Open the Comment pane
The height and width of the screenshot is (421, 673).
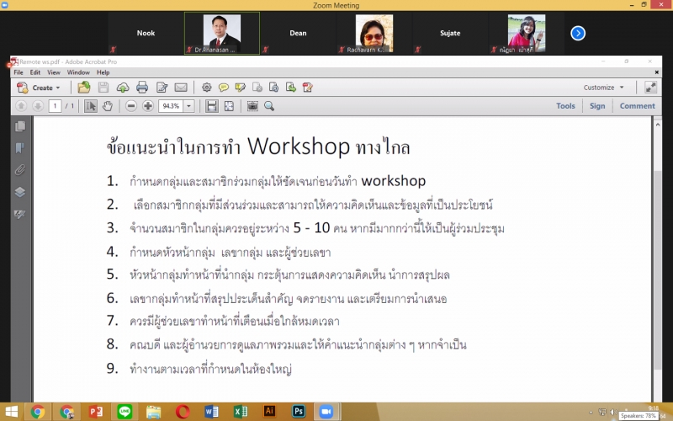(x=637, y=106)
